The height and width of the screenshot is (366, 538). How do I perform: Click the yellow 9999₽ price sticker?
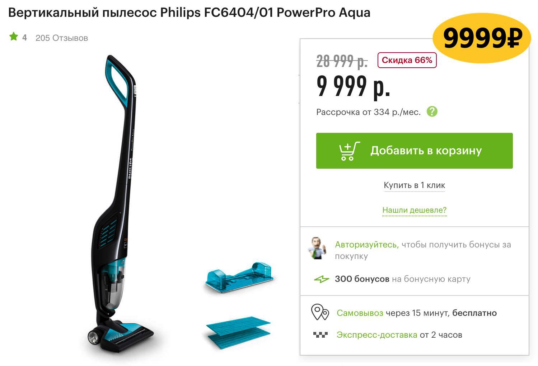coord(482,38)
